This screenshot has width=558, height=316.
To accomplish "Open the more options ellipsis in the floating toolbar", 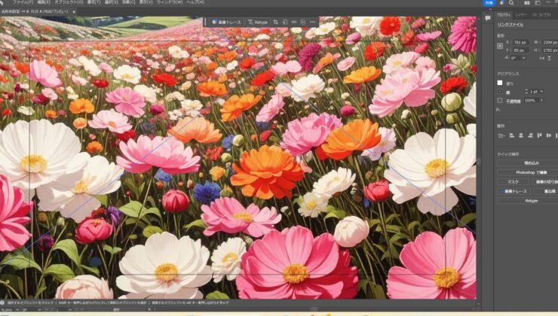I will tap(311, 23).
